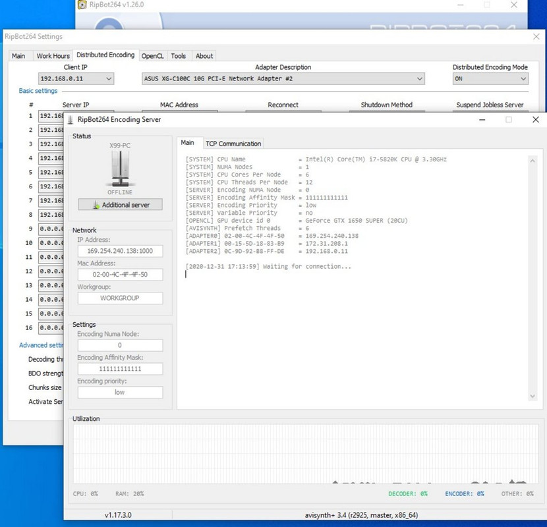Screen dimensions: 547x527
Task: Click the X99-PC server computer icon
Action: 121,169
